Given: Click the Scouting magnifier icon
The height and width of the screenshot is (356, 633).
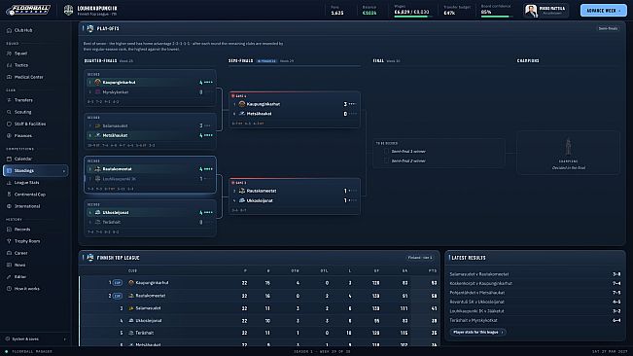Looking at the screenshot, I should point(9,112).
